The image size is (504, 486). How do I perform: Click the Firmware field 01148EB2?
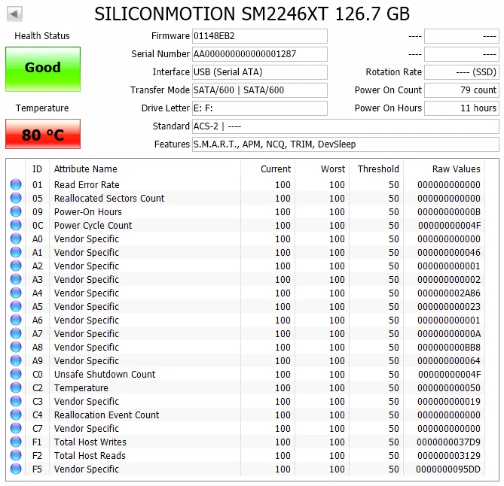[260, 36]
